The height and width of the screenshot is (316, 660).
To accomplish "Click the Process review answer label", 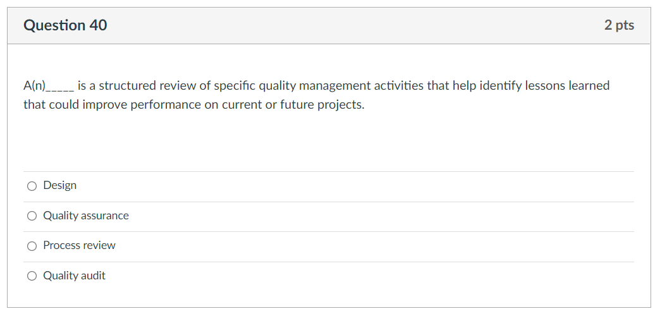I will pos(79,245).
